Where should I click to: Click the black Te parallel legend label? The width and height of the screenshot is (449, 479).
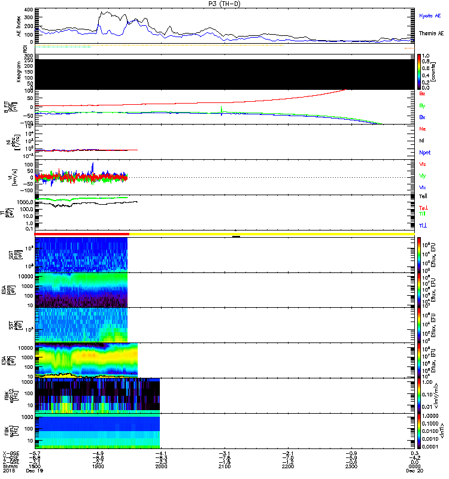coord(423,196)
